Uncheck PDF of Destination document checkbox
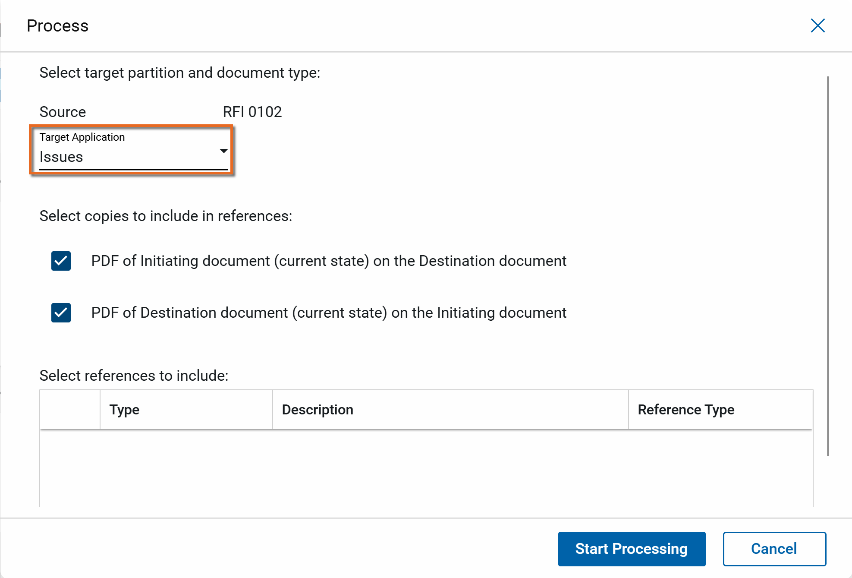852x578 pixels. coord(61,313)
